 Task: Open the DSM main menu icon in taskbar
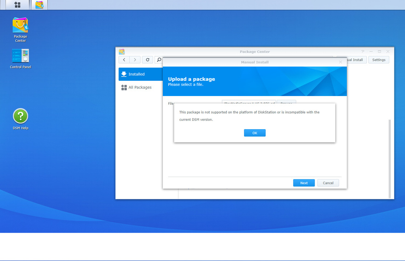pos(17,5)
